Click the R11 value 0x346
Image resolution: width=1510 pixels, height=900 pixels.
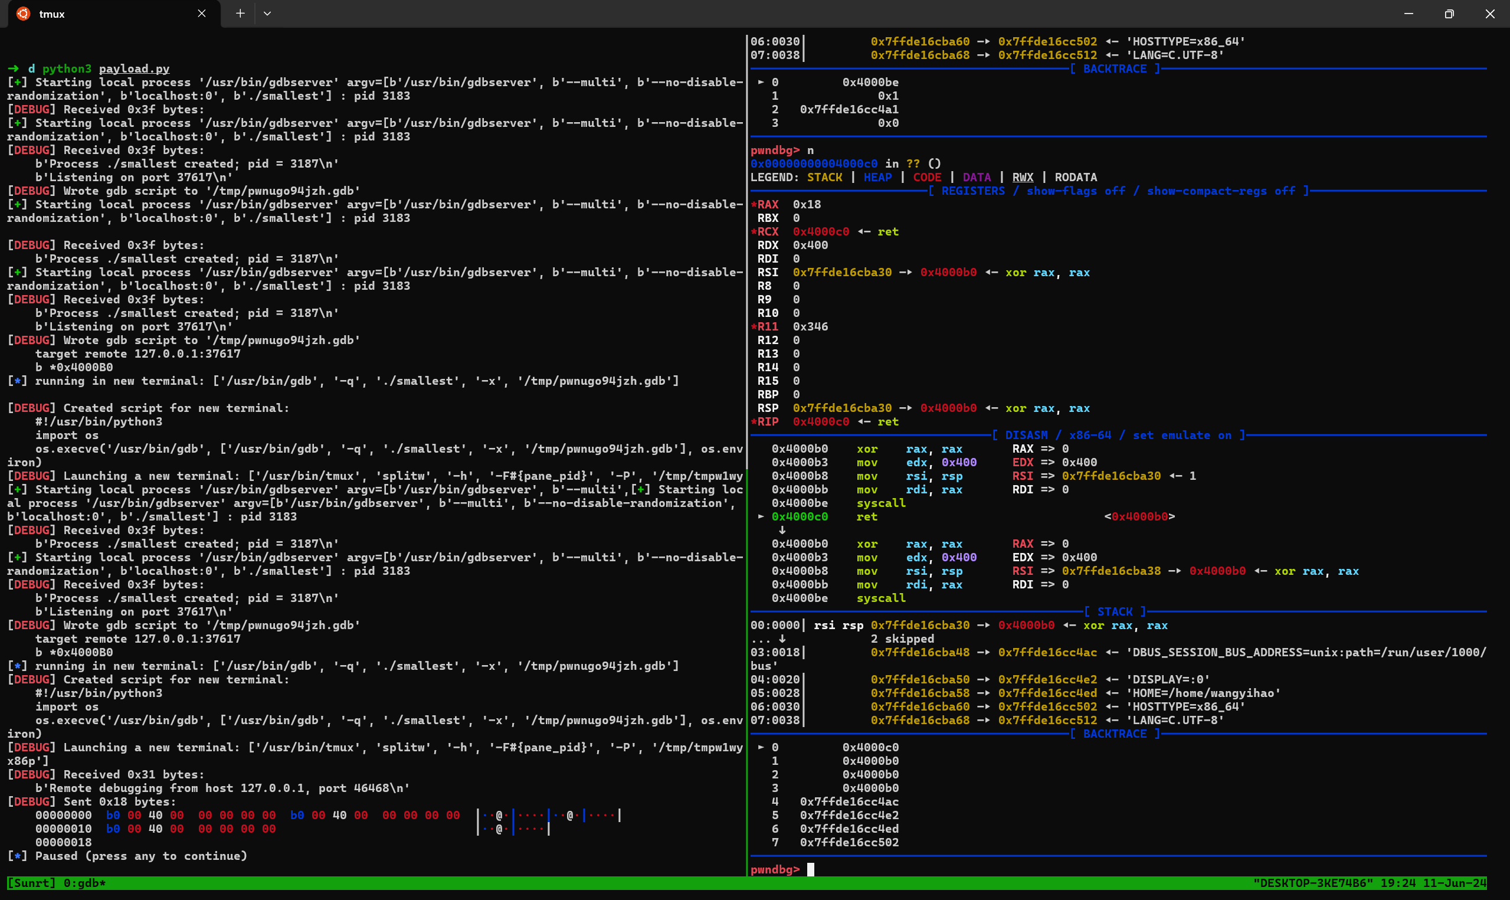coord(810,326)
